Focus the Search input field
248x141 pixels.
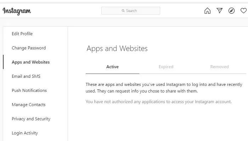coord(131,11)
